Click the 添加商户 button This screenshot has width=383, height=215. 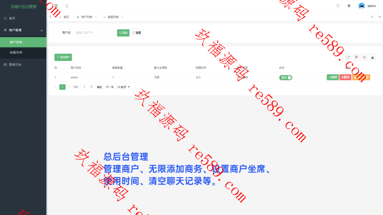click(x=63, y=57)
